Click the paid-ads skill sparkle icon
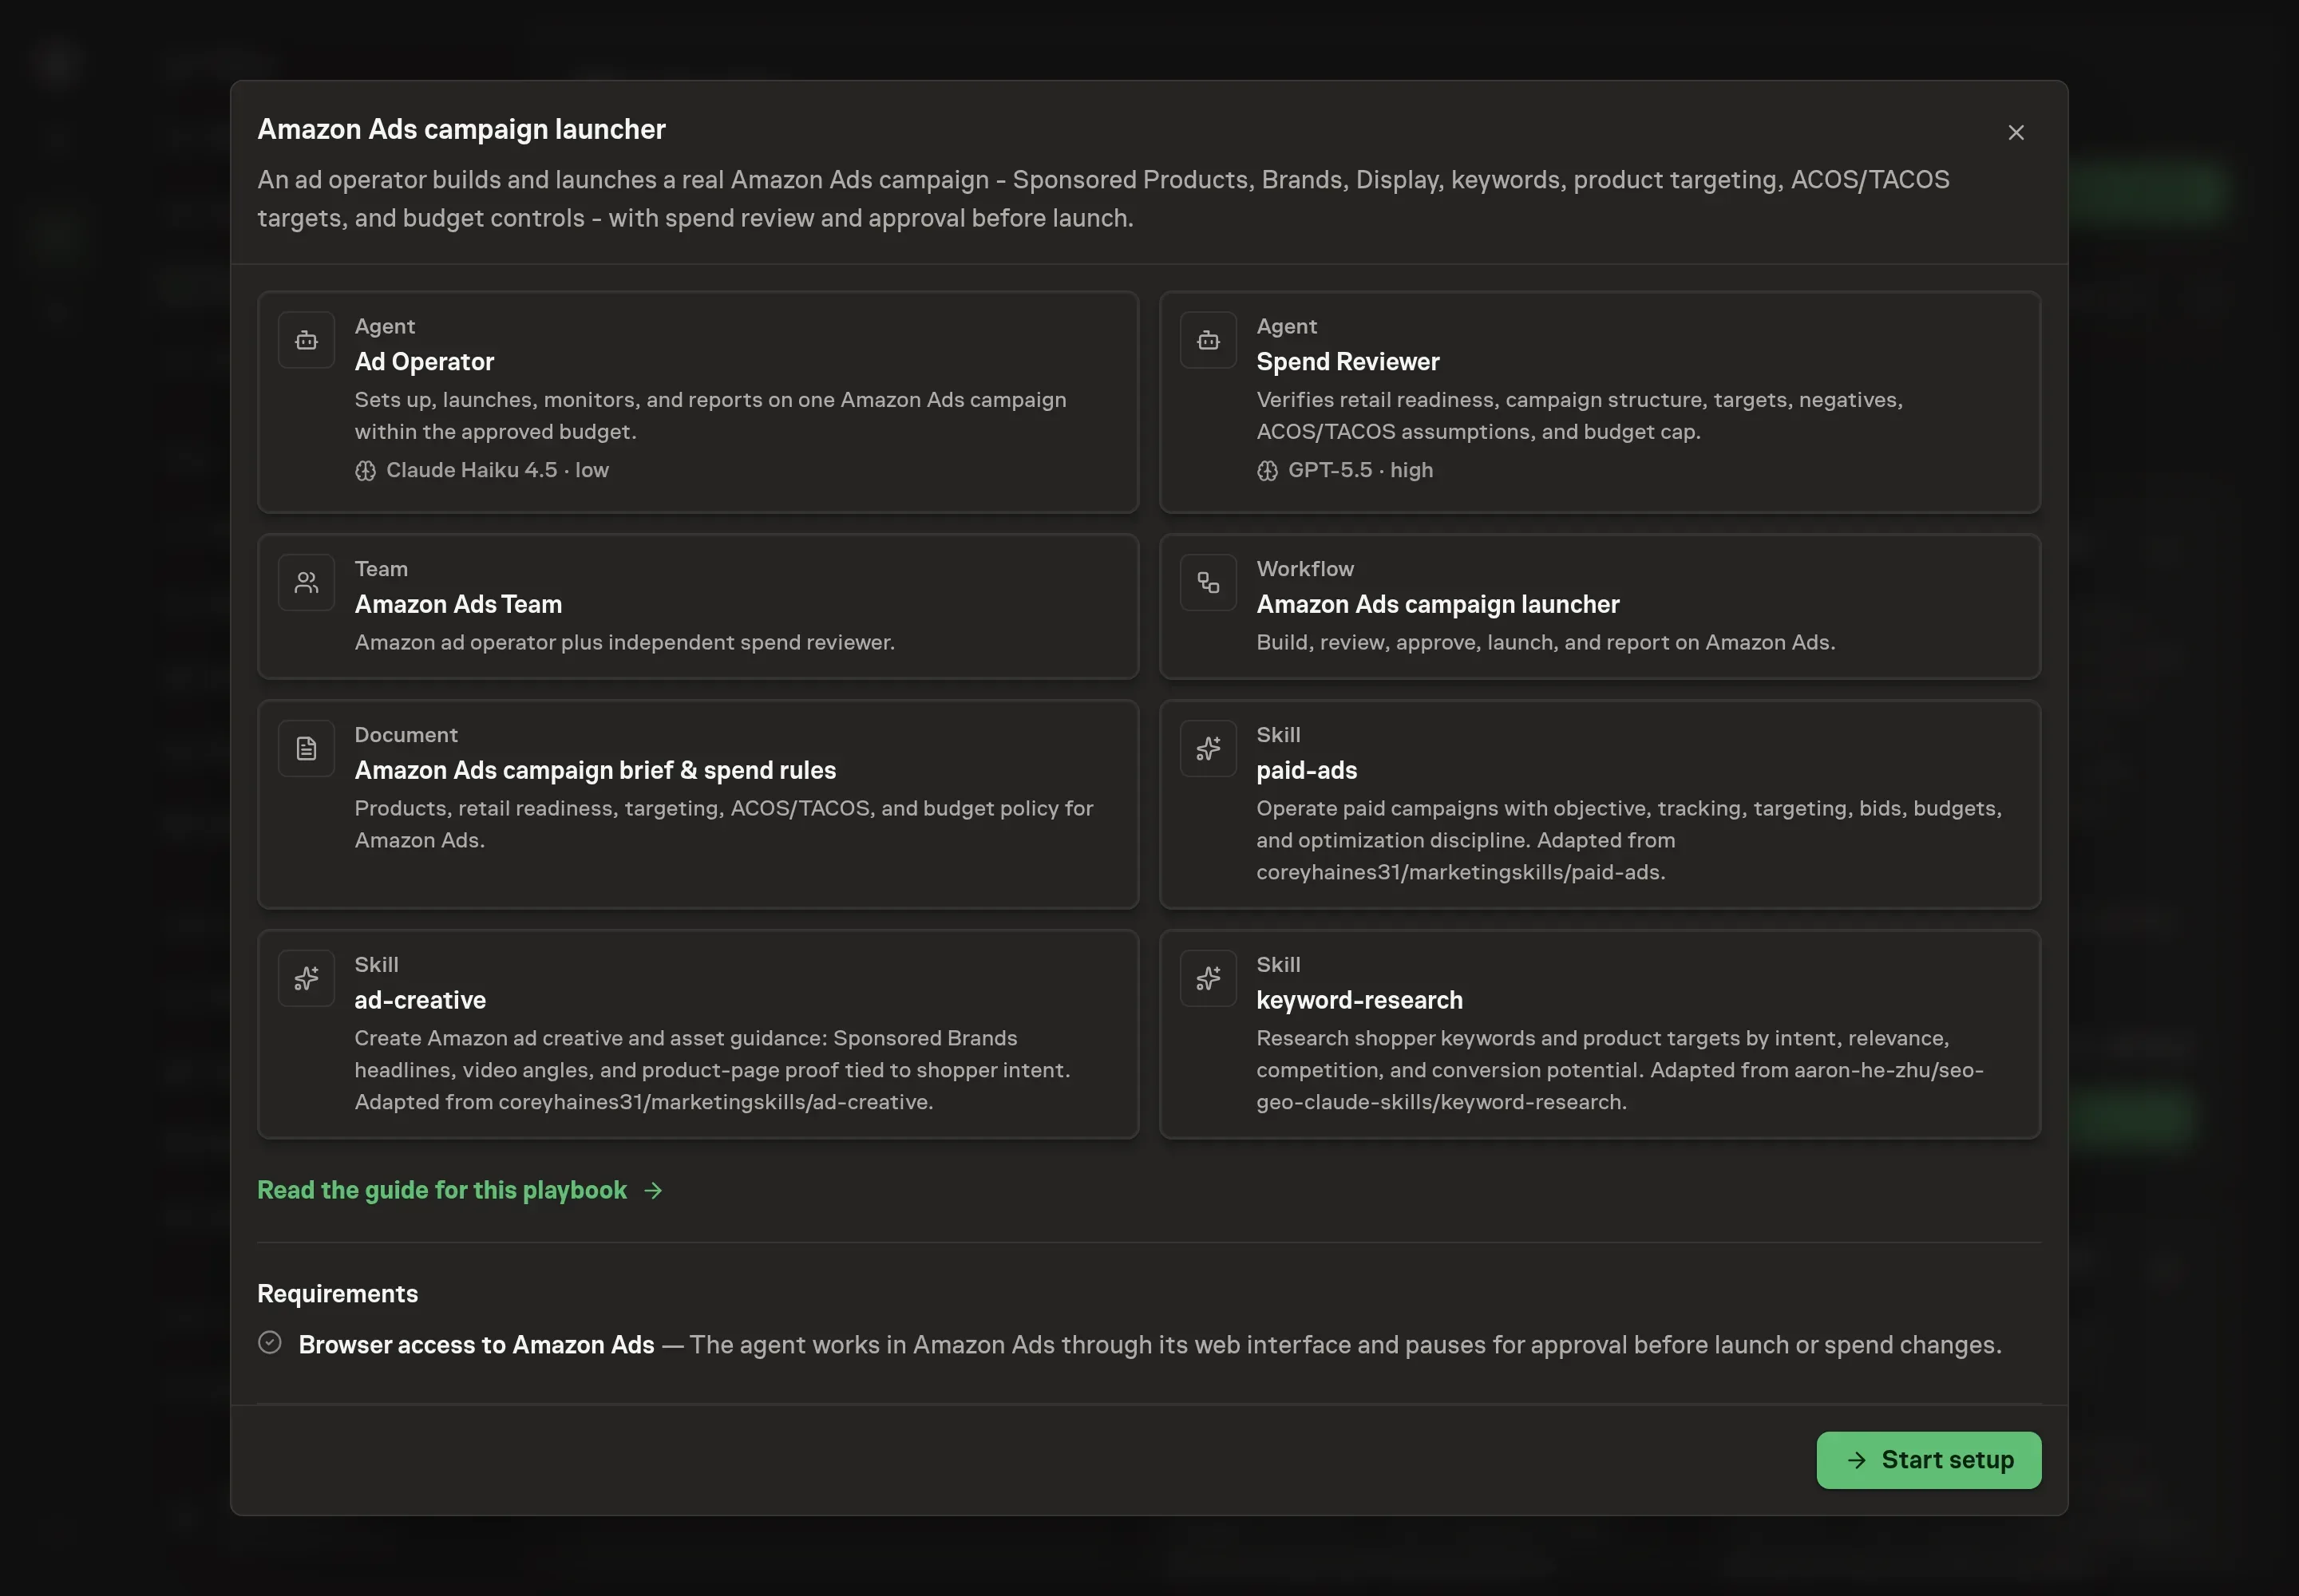The height and width of the screenshot is (1596, 2299). (x=1208, y=749)
